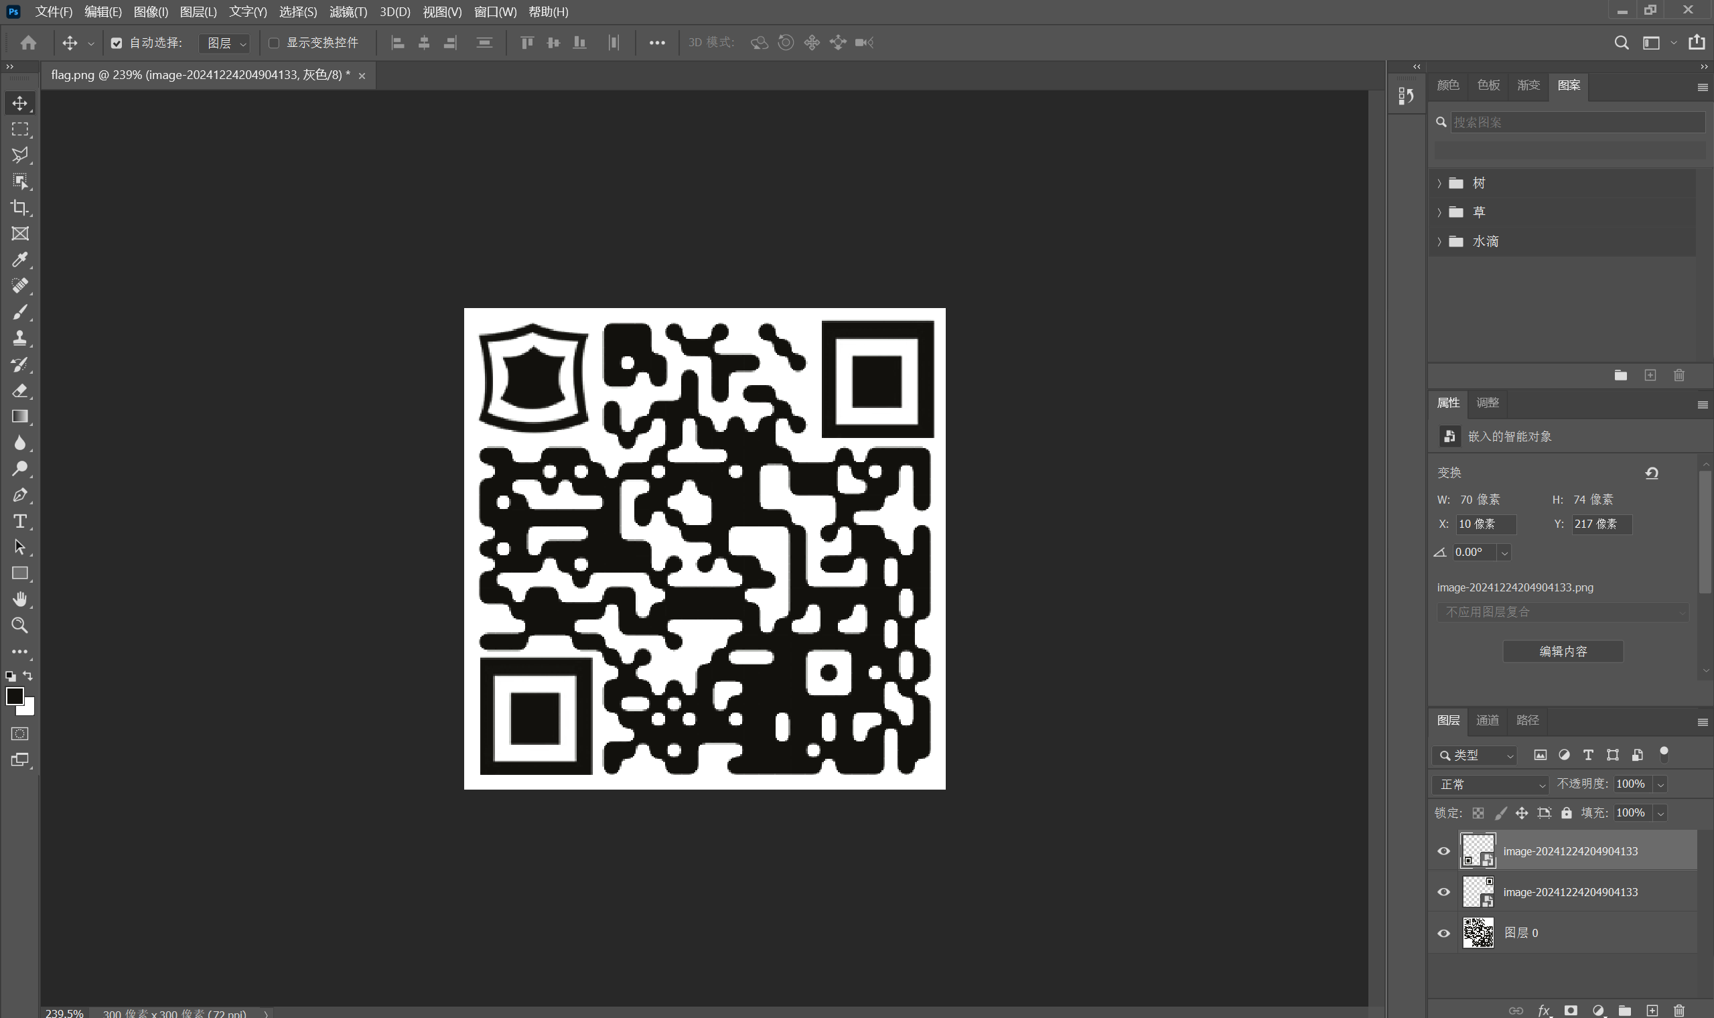Image resolution: width=1714 pixels, height=1018 pixels.
Task: Click the Home icon in options bar
Action: 28,43
